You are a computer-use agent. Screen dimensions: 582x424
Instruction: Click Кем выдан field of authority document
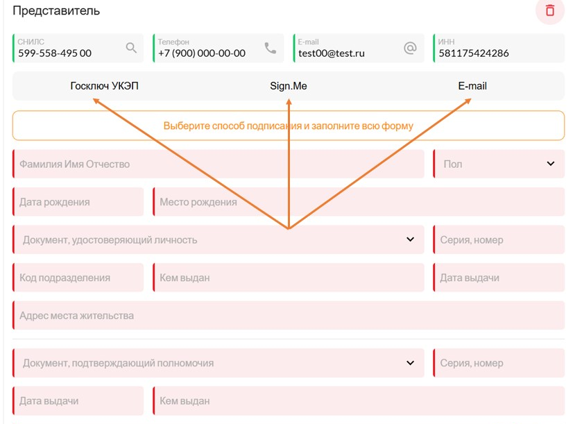(x=359, y=400)
